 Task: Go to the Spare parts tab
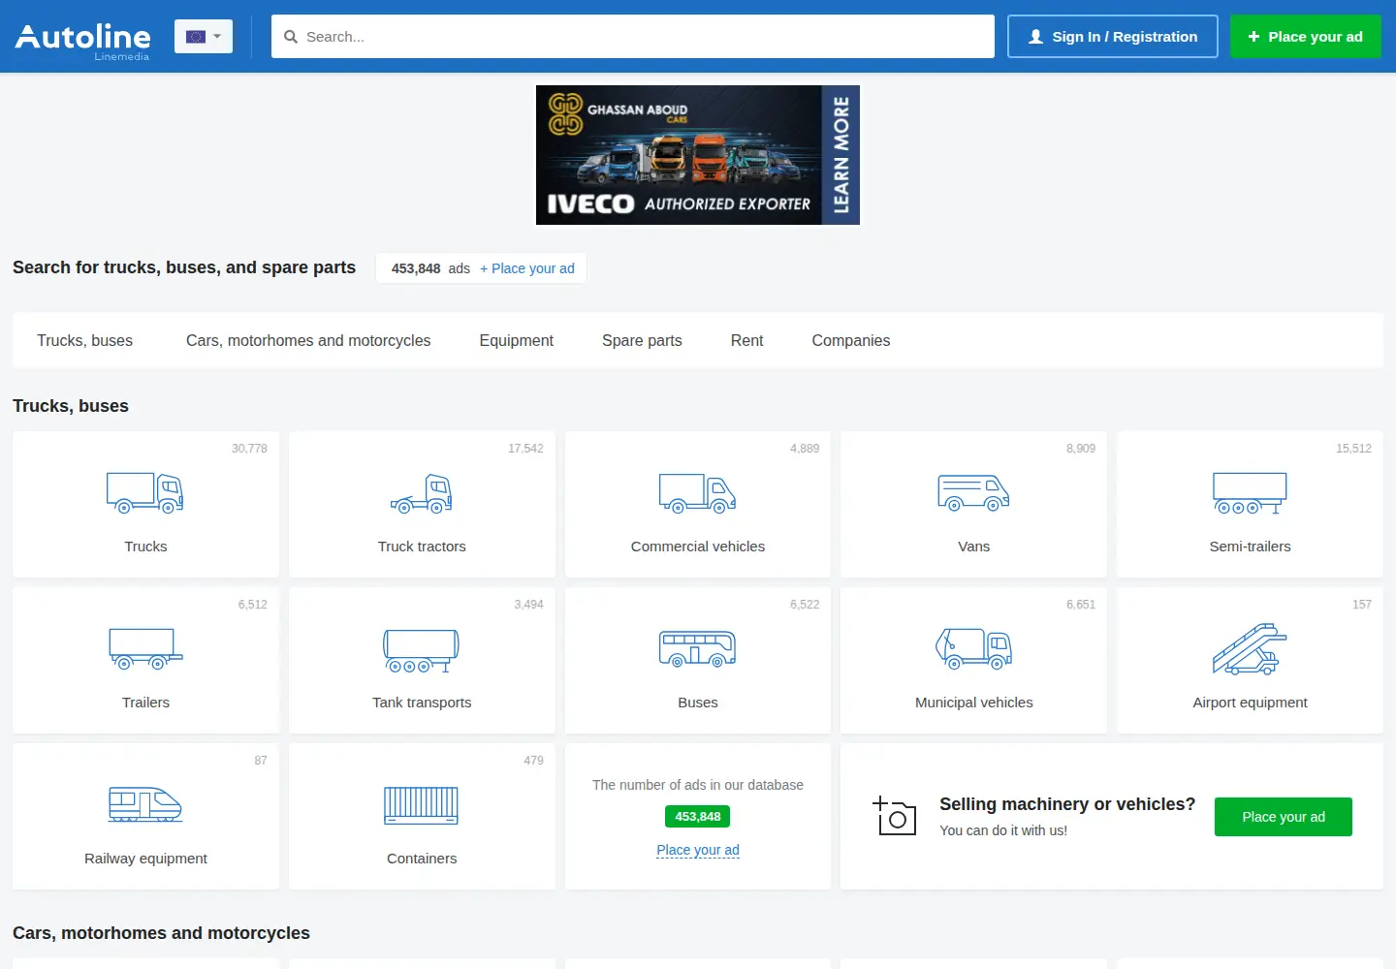(x=642, y=340)
